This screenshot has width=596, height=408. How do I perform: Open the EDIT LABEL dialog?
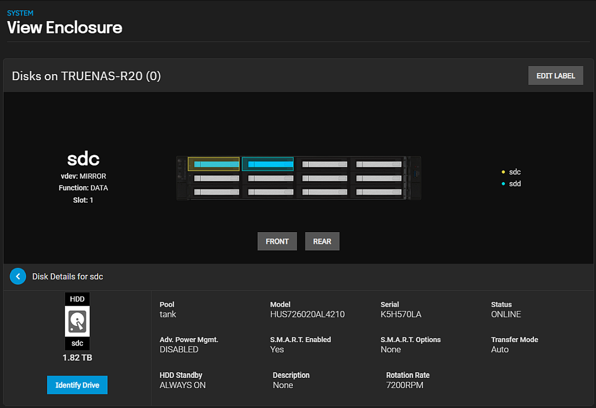pos(555,76)
